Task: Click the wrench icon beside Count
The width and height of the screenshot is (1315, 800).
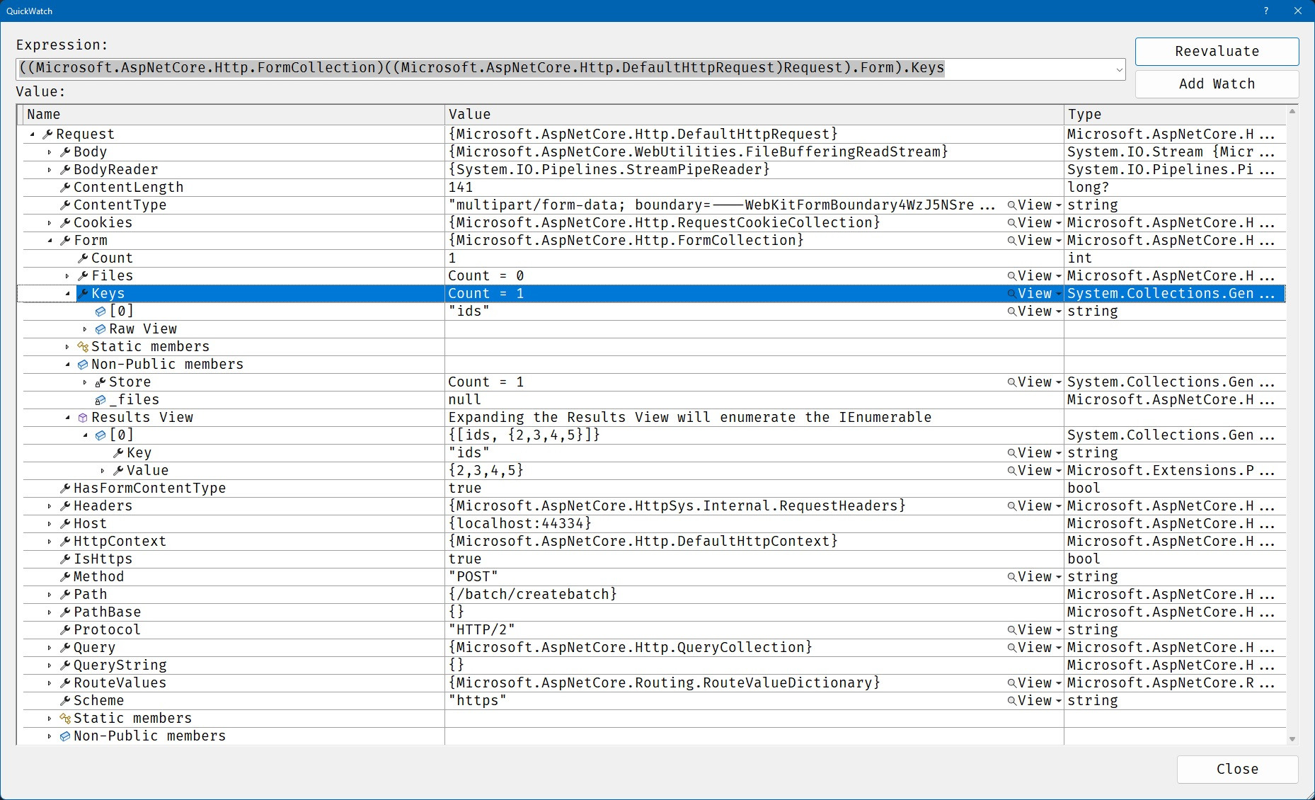Action: tap(83, 258)
